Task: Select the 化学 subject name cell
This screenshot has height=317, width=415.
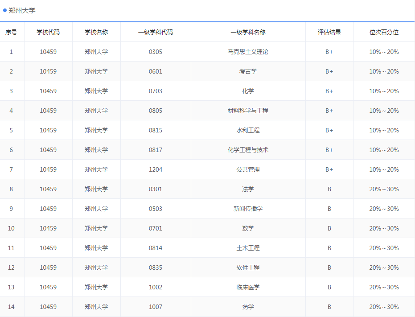Action: [248, 91]
